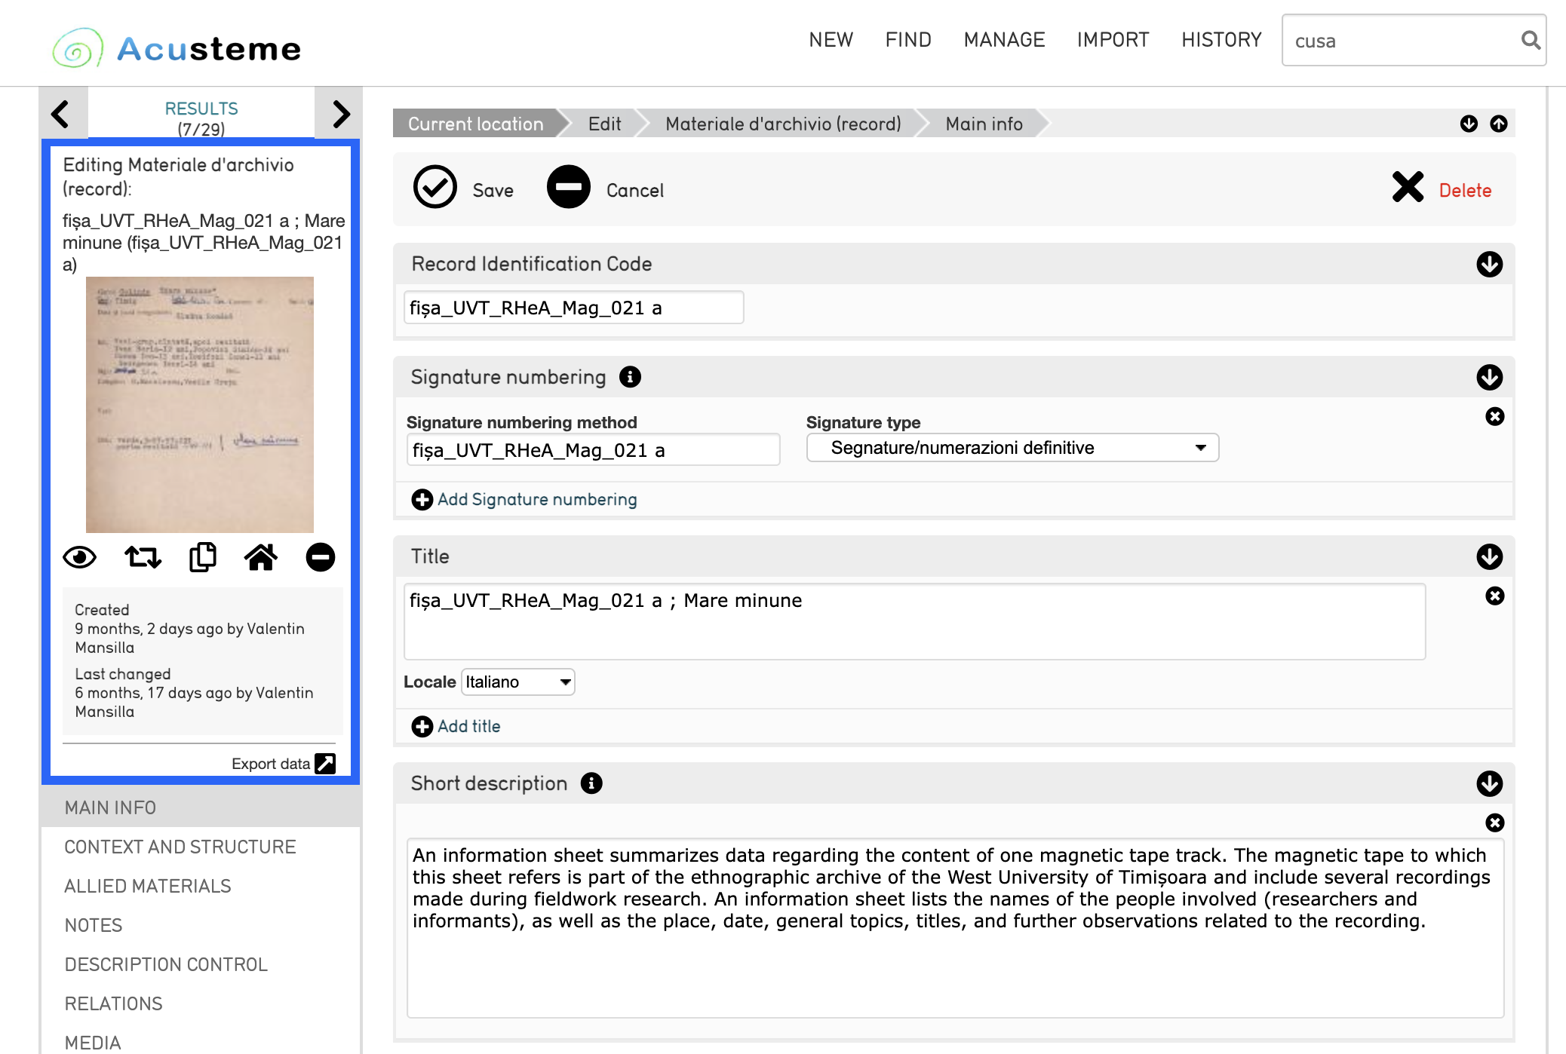Click the search magnifier icon

pos(1531,40)
